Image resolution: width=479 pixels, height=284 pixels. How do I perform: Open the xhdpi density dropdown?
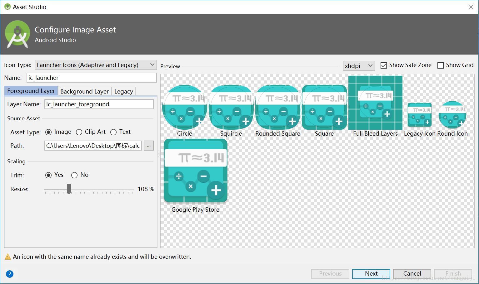(359, 66)
